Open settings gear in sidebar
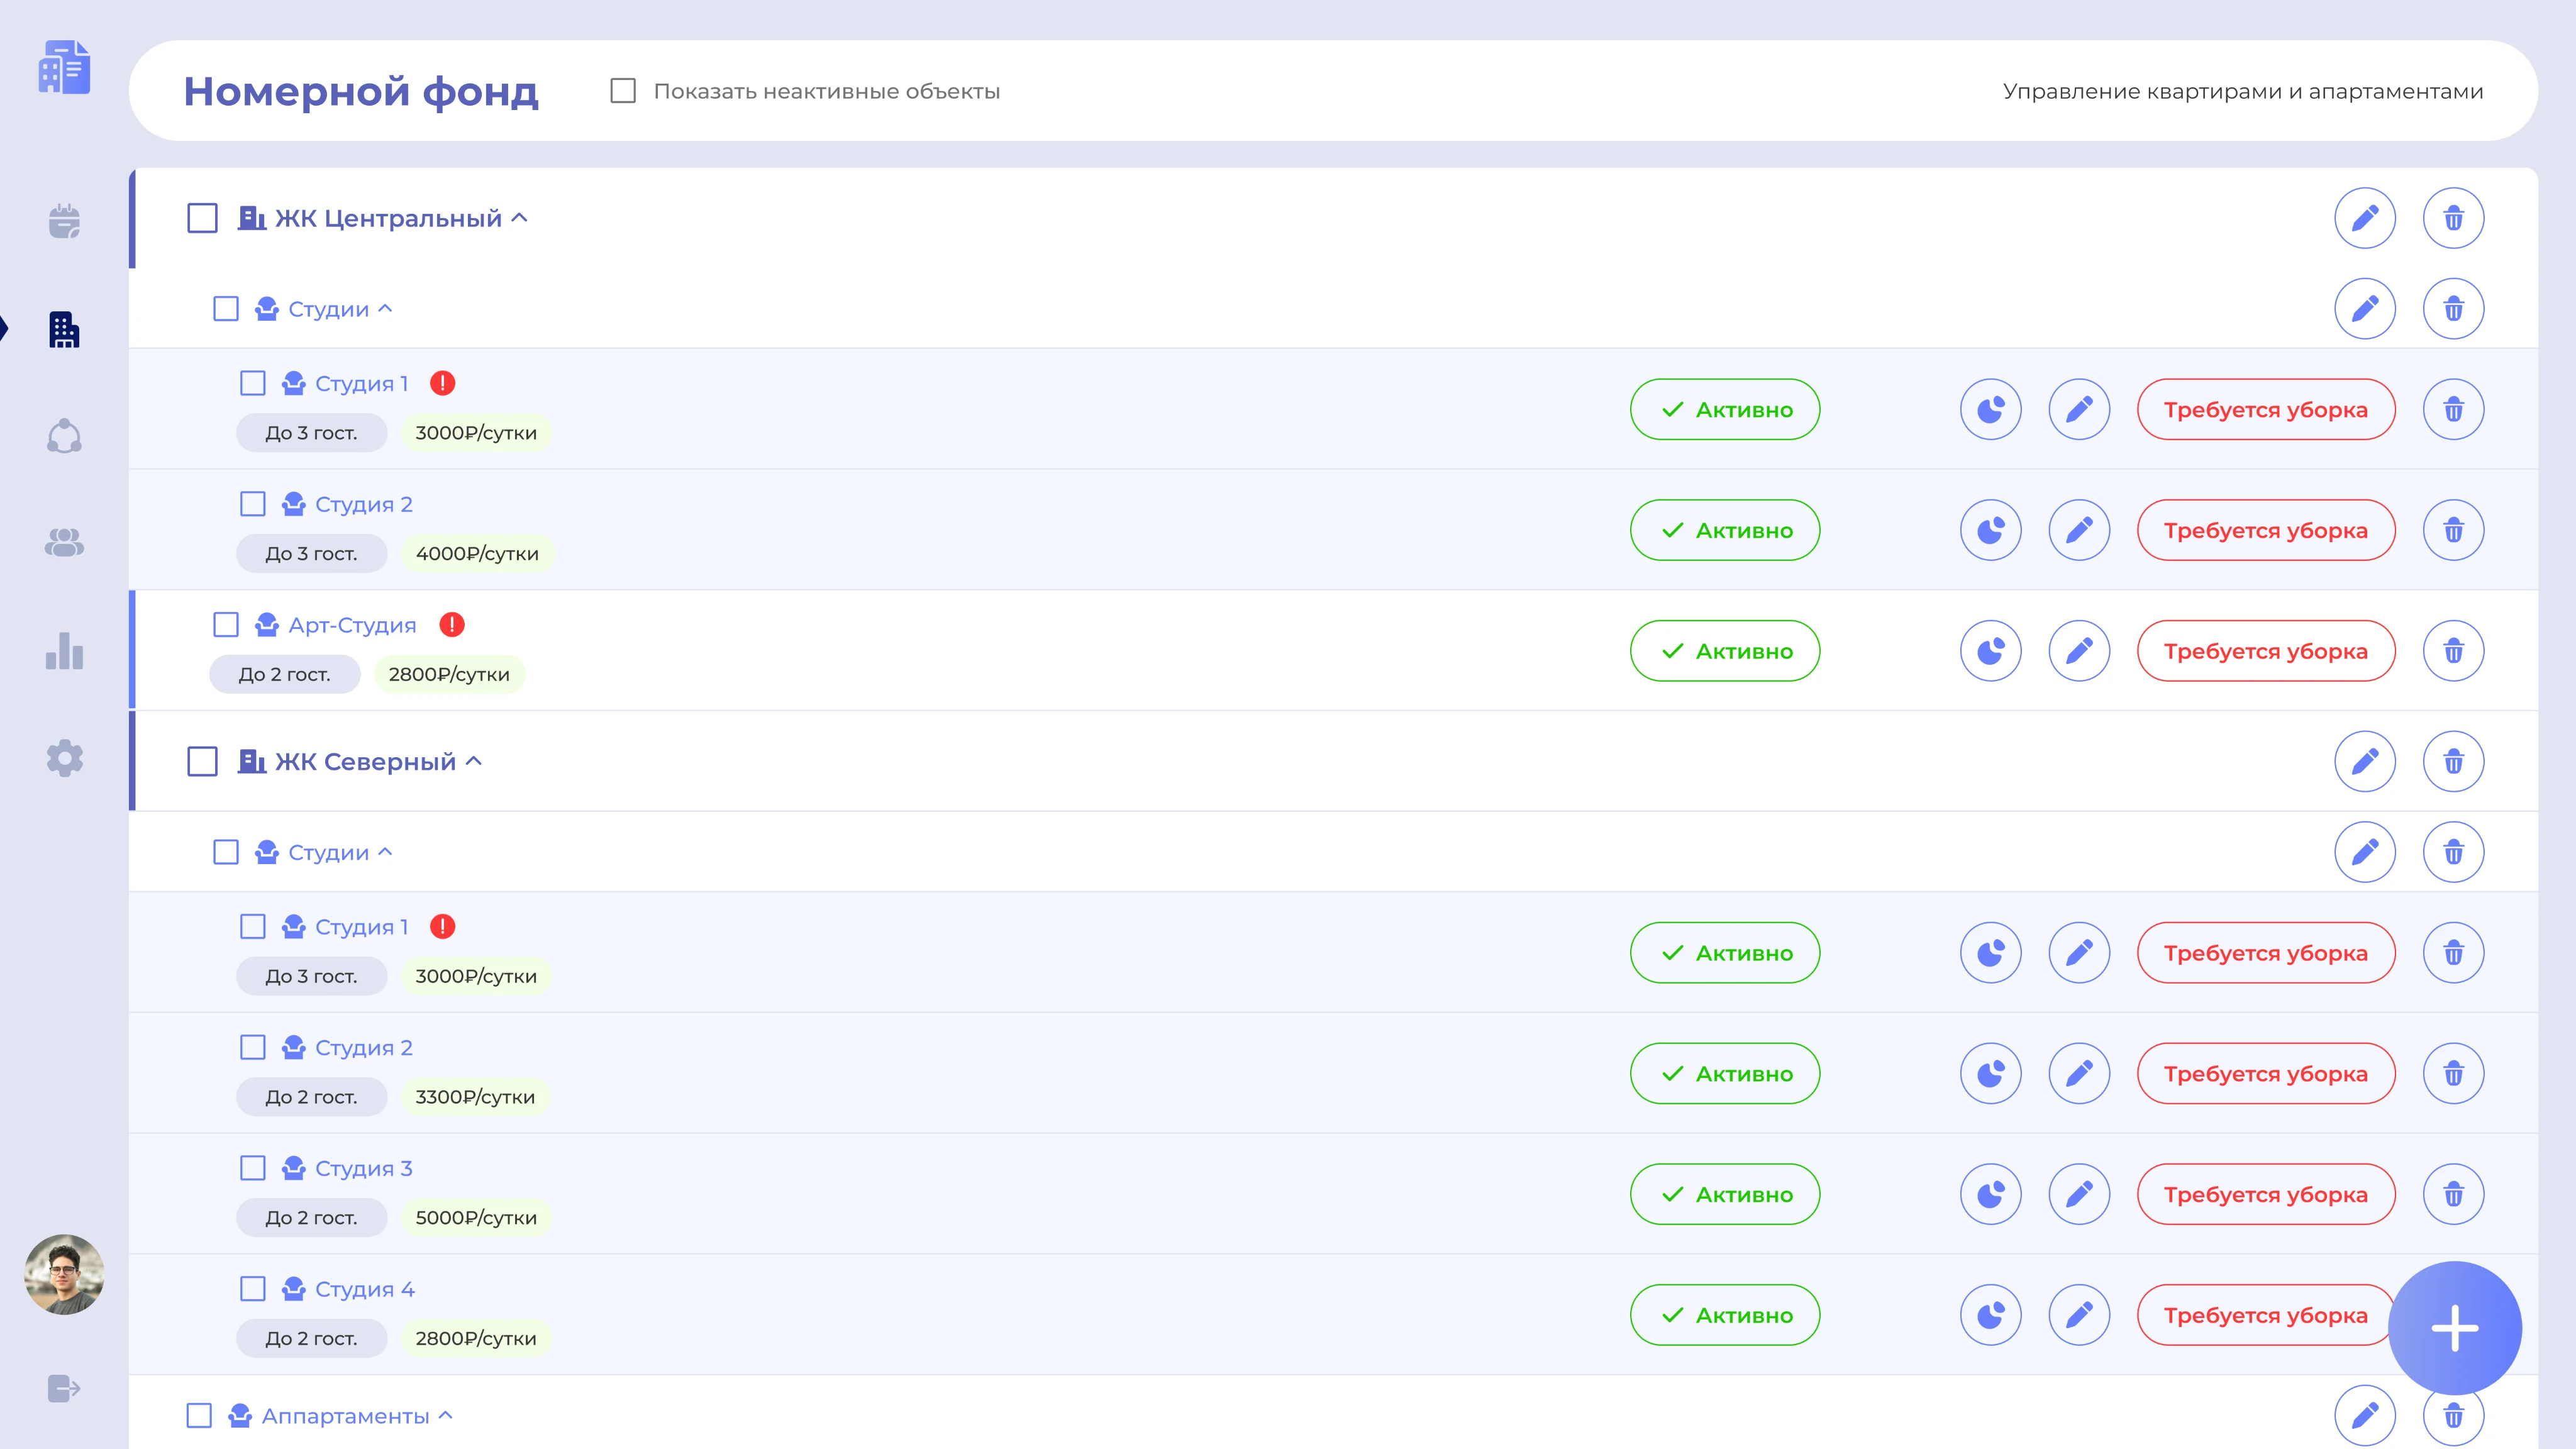Image resolution: width=2576 pixels, height=1449 pixels. [x=64, y=758]
